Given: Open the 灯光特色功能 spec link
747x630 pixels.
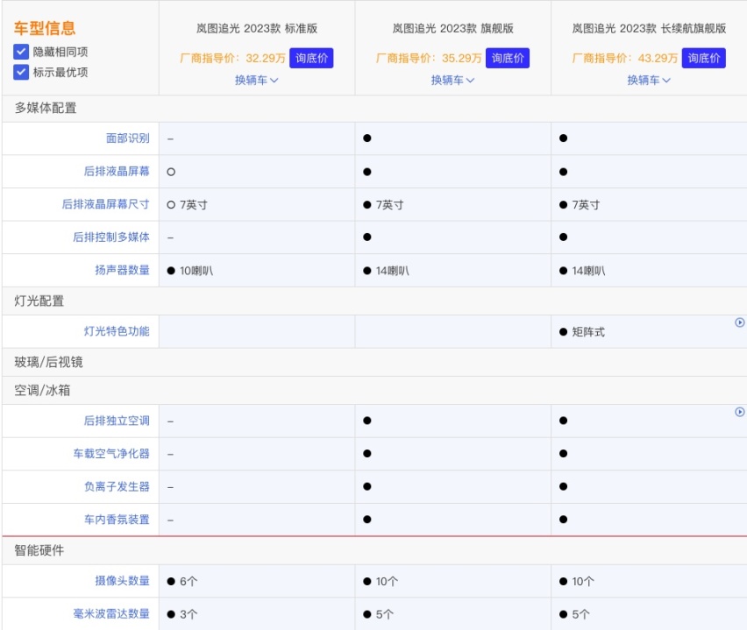Looking at the screenshot, I should (117, 331).
